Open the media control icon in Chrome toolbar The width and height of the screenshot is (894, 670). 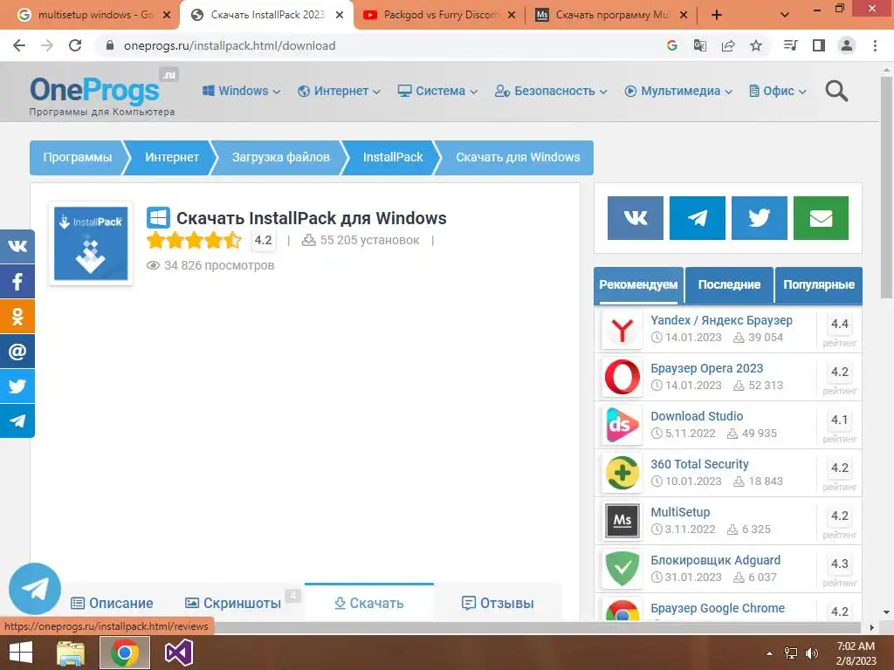tap(791, 45)
